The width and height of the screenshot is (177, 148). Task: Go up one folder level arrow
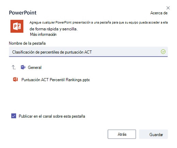click(x=14, y=67)
